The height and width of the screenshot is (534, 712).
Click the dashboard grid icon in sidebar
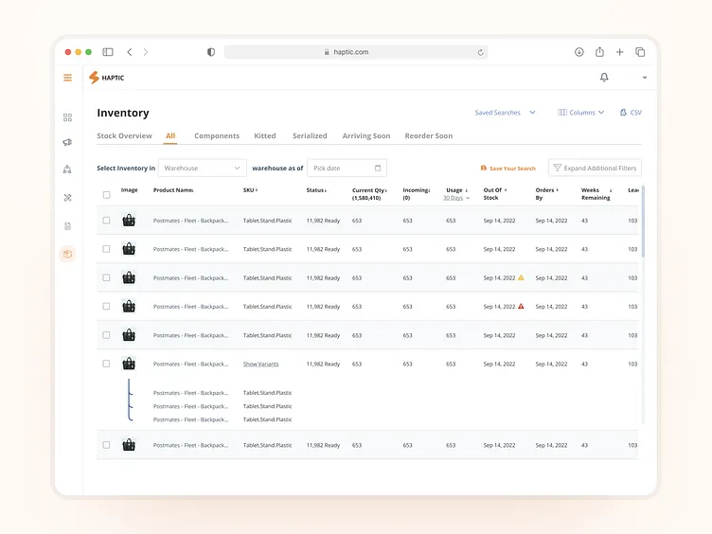pos(67,117)
